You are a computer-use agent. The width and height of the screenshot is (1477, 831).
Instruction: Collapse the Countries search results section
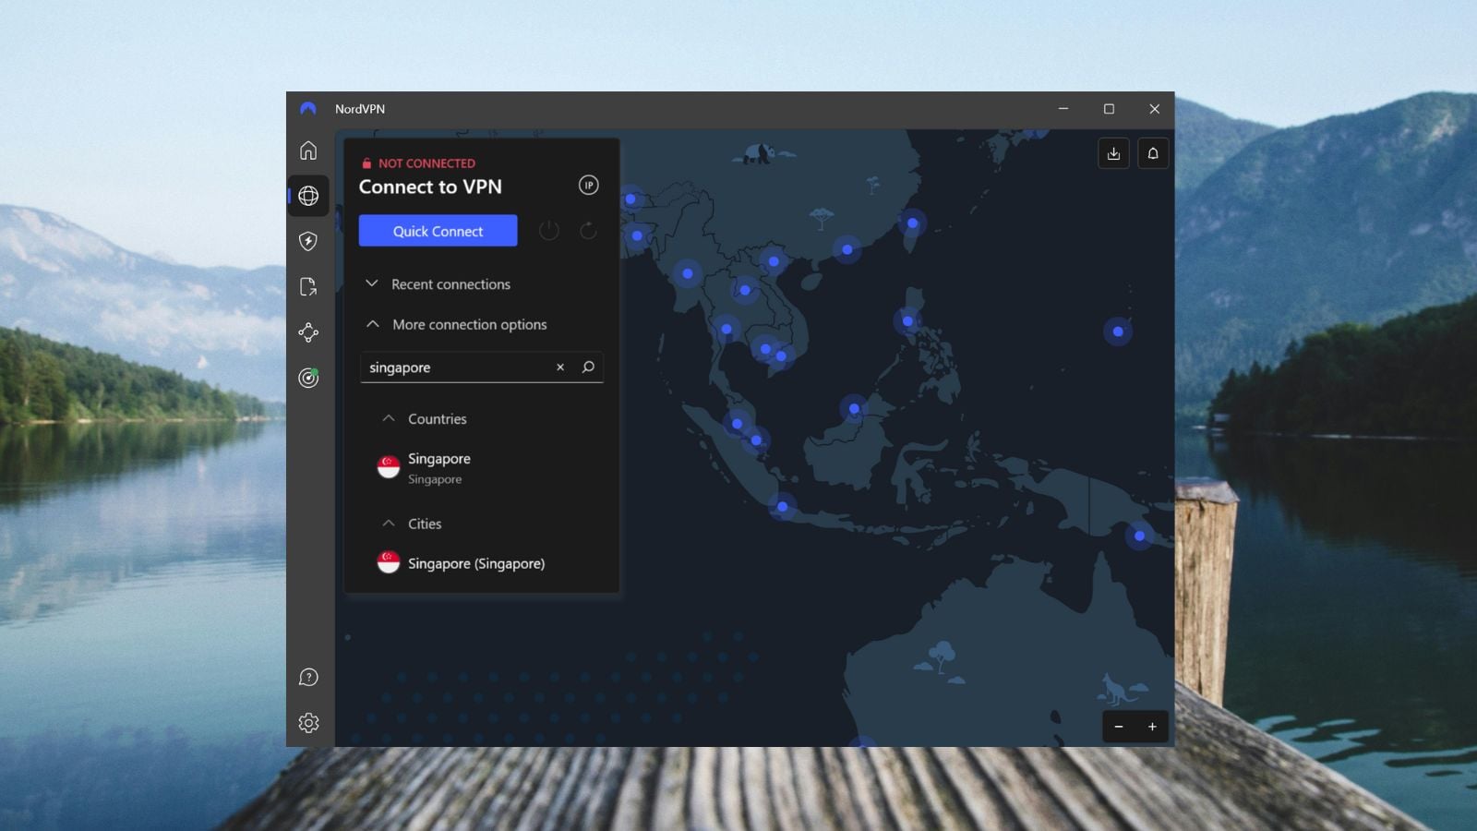coord(388,418)
